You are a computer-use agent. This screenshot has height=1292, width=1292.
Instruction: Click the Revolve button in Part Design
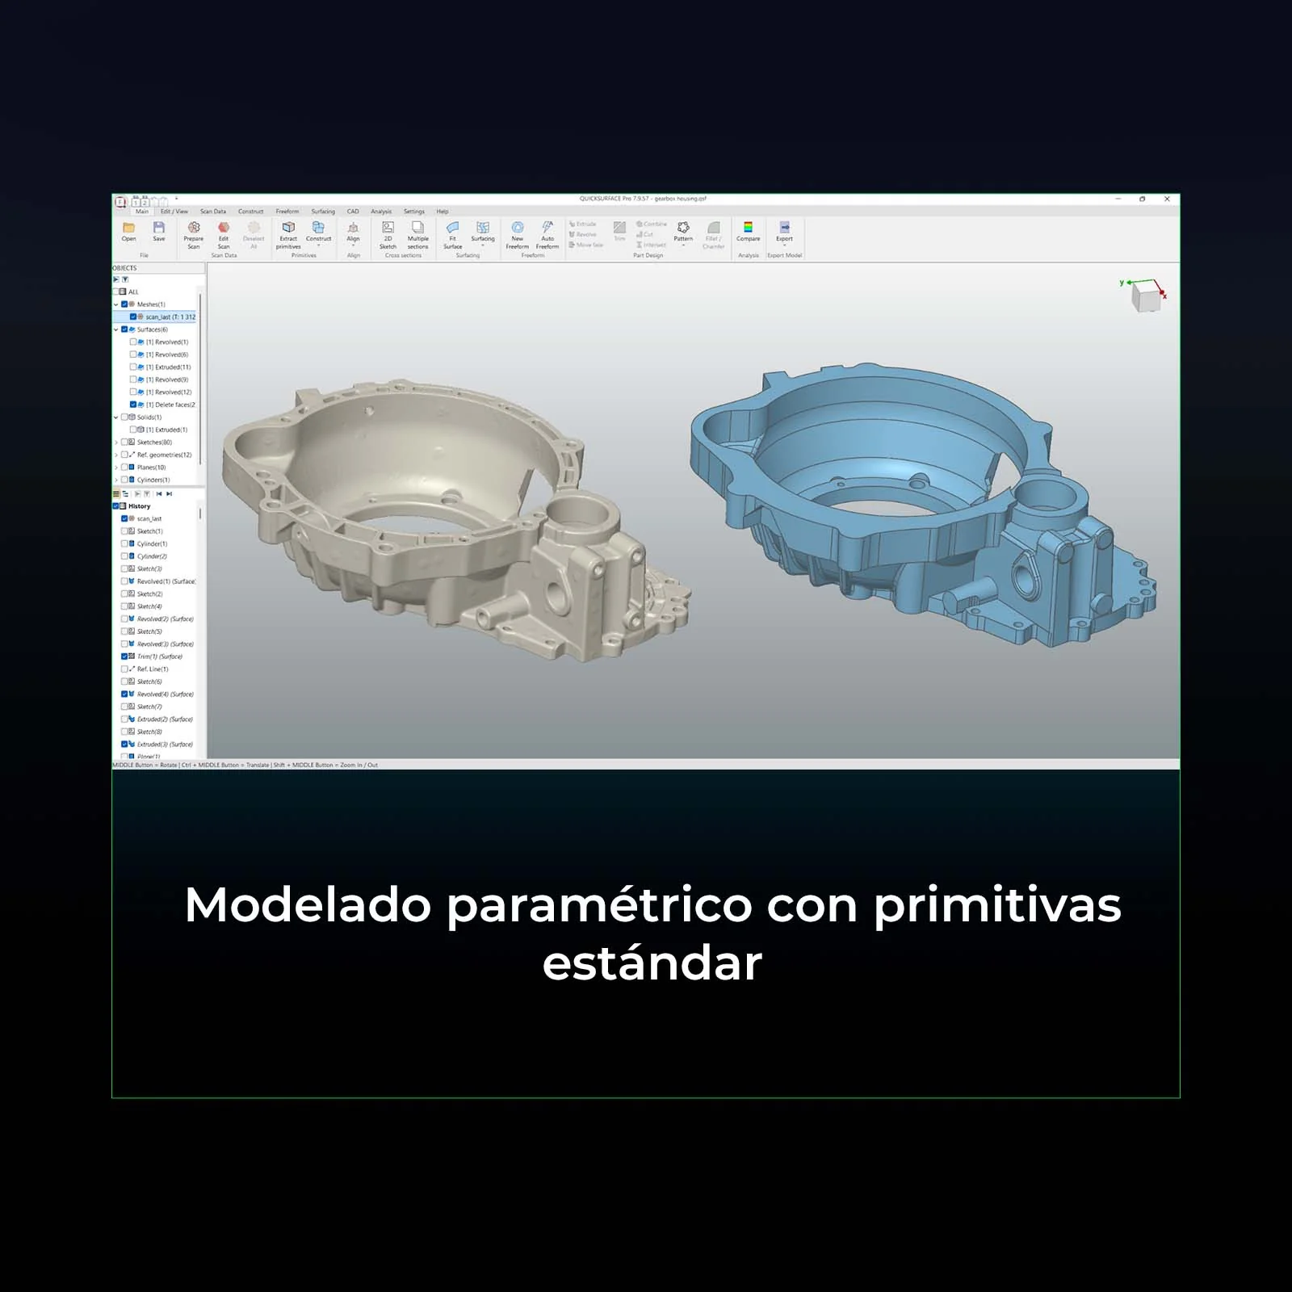583,234
